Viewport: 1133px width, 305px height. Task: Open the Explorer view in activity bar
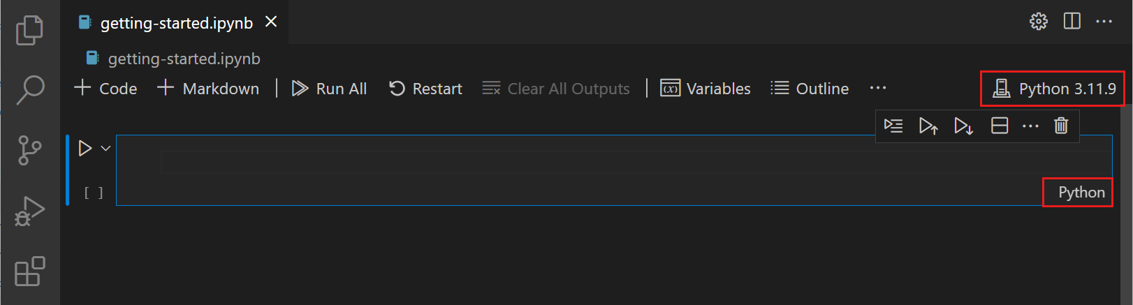tap(29, 30)
